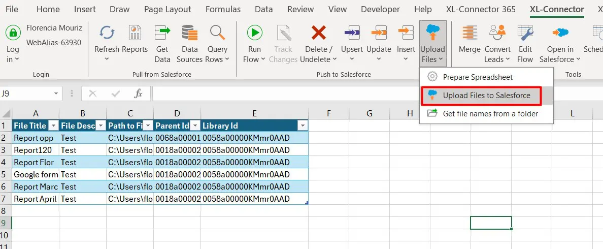
Task: Click the insert function fx icon
Action: tap(138, 93)
